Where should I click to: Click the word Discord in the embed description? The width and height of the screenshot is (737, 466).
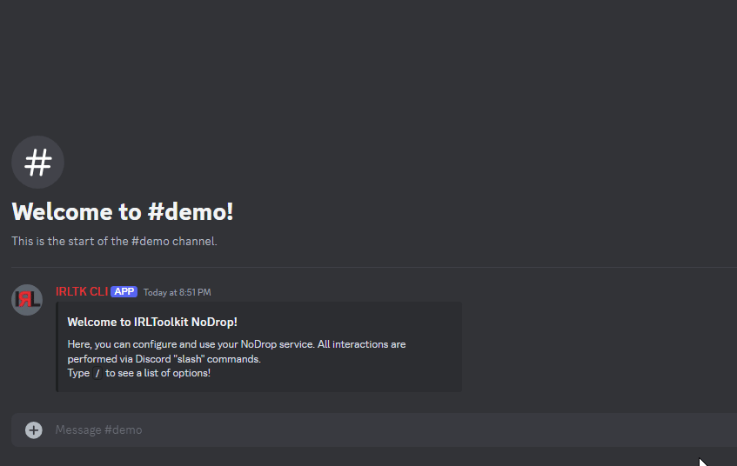153,359
